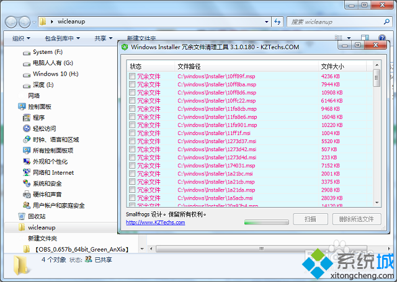Check the box for 11ff1f.msi
This screenshot has width=397, height=282.
pyautogui.click(x=132, y=133)
